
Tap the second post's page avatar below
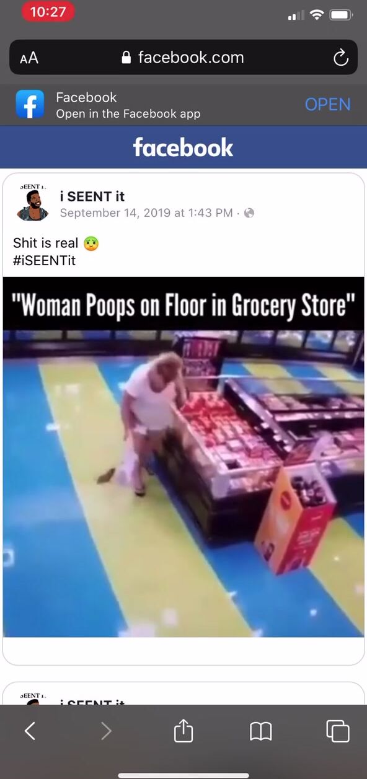(x=32, y=699)
